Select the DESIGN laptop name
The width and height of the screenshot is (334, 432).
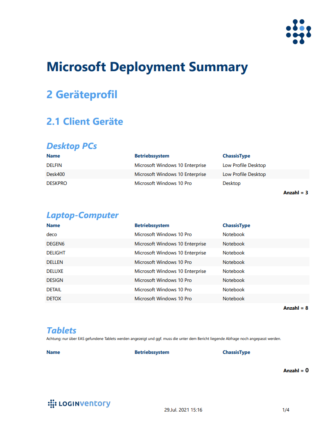click(x=55, y=280)
